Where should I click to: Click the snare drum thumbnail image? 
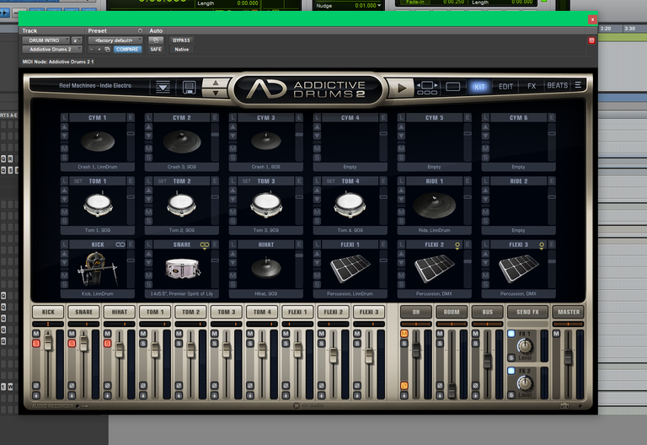pos(182,268)
